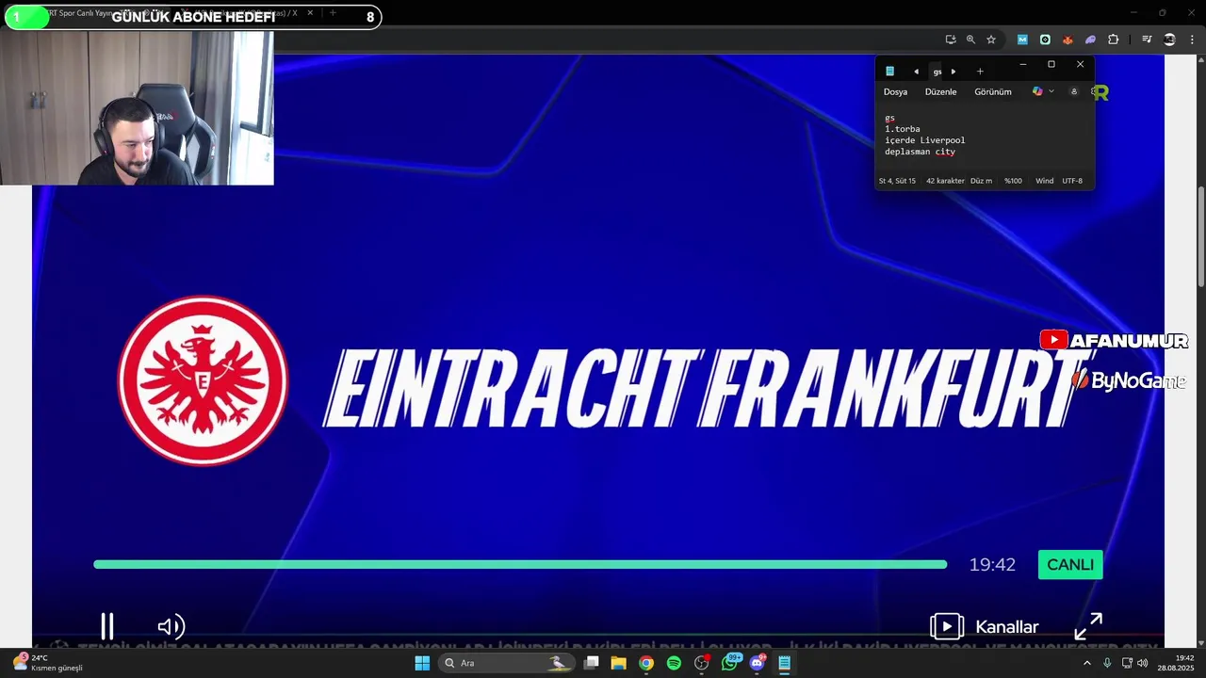The image size is (1206, 678).
Task: Expand the Copilot dropdown arrow in Notepad
Action: coord(1051,91)
